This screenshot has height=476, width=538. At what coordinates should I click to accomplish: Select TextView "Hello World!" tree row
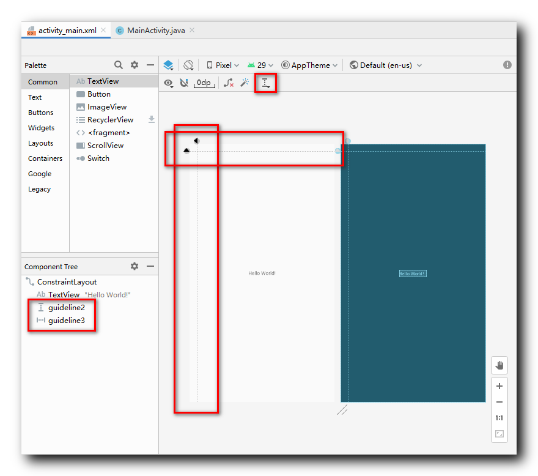(x=90, y=295)
